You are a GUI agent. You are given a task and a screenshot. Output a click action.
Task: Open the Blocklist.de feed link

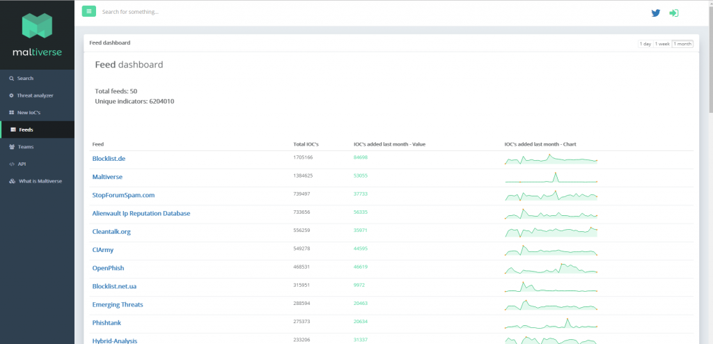click(109, 159)
